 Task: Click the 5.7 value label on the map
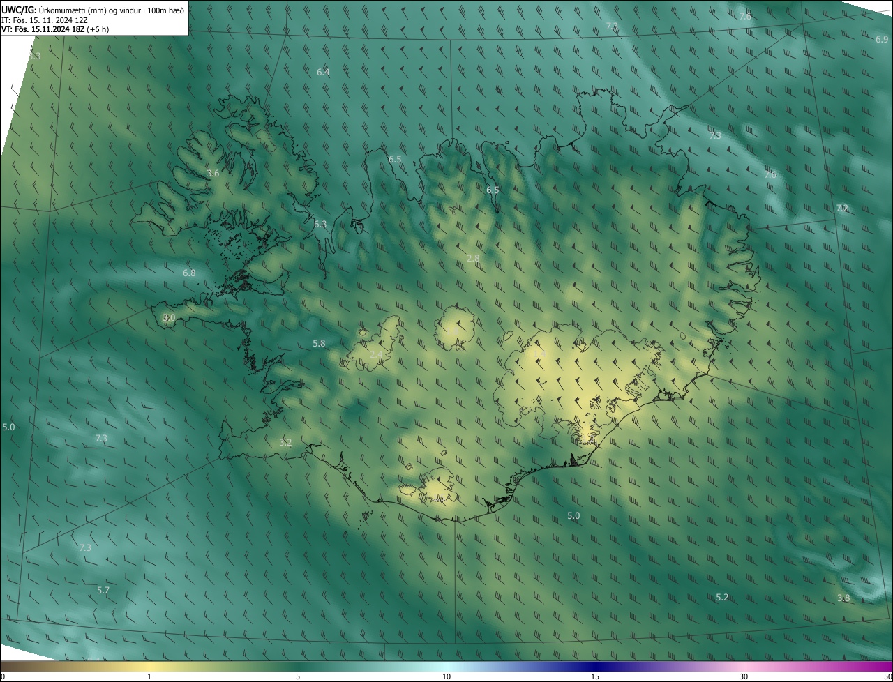pyautogui.click(x=103, y=591)
